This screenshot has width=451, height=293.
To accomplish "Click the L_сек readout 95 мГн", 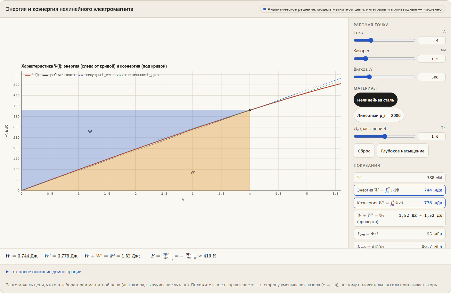I will [x=399, y=234].
